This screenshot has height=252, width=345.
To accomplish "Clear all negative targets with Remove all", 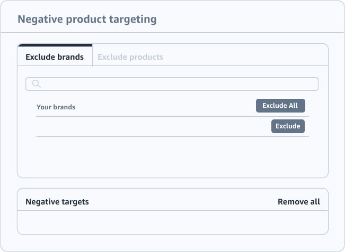I will [x=299, y=202].
